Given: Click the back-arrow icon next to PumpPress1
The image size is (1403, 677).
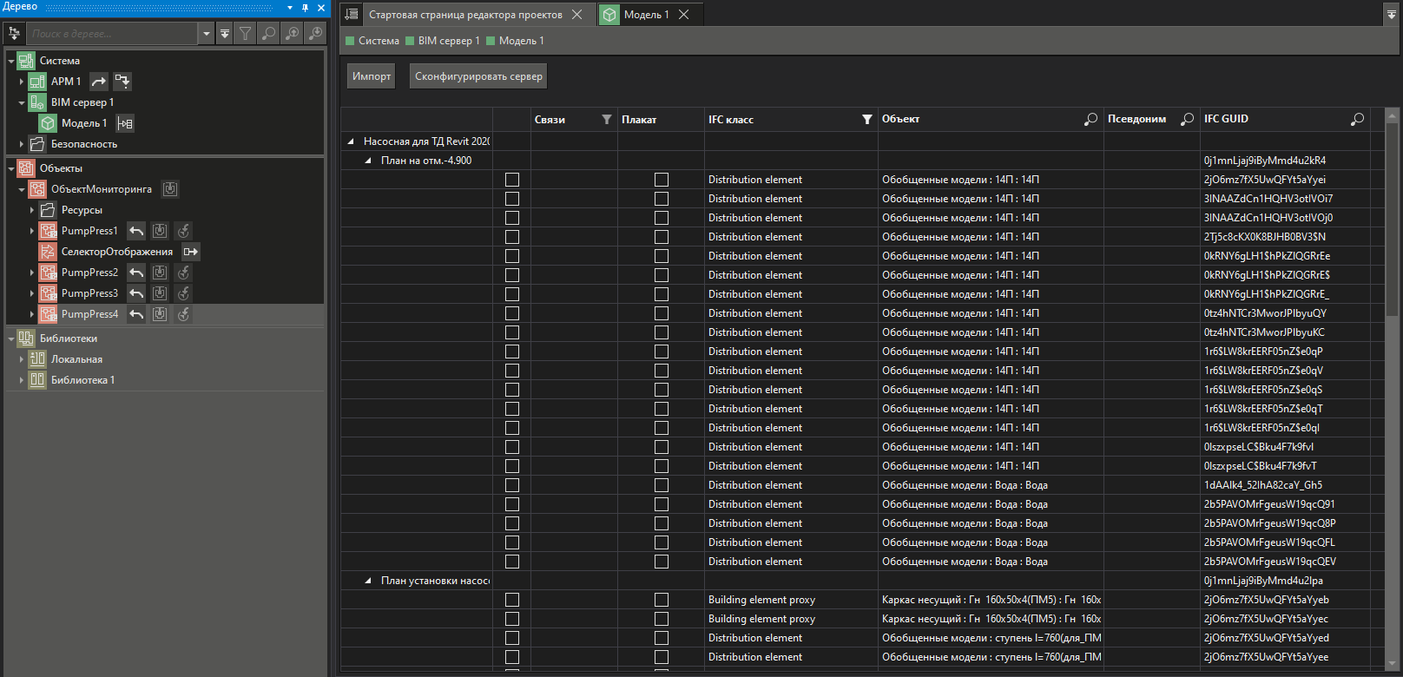Looking at the screenshot, I should (x=136, y=231).
